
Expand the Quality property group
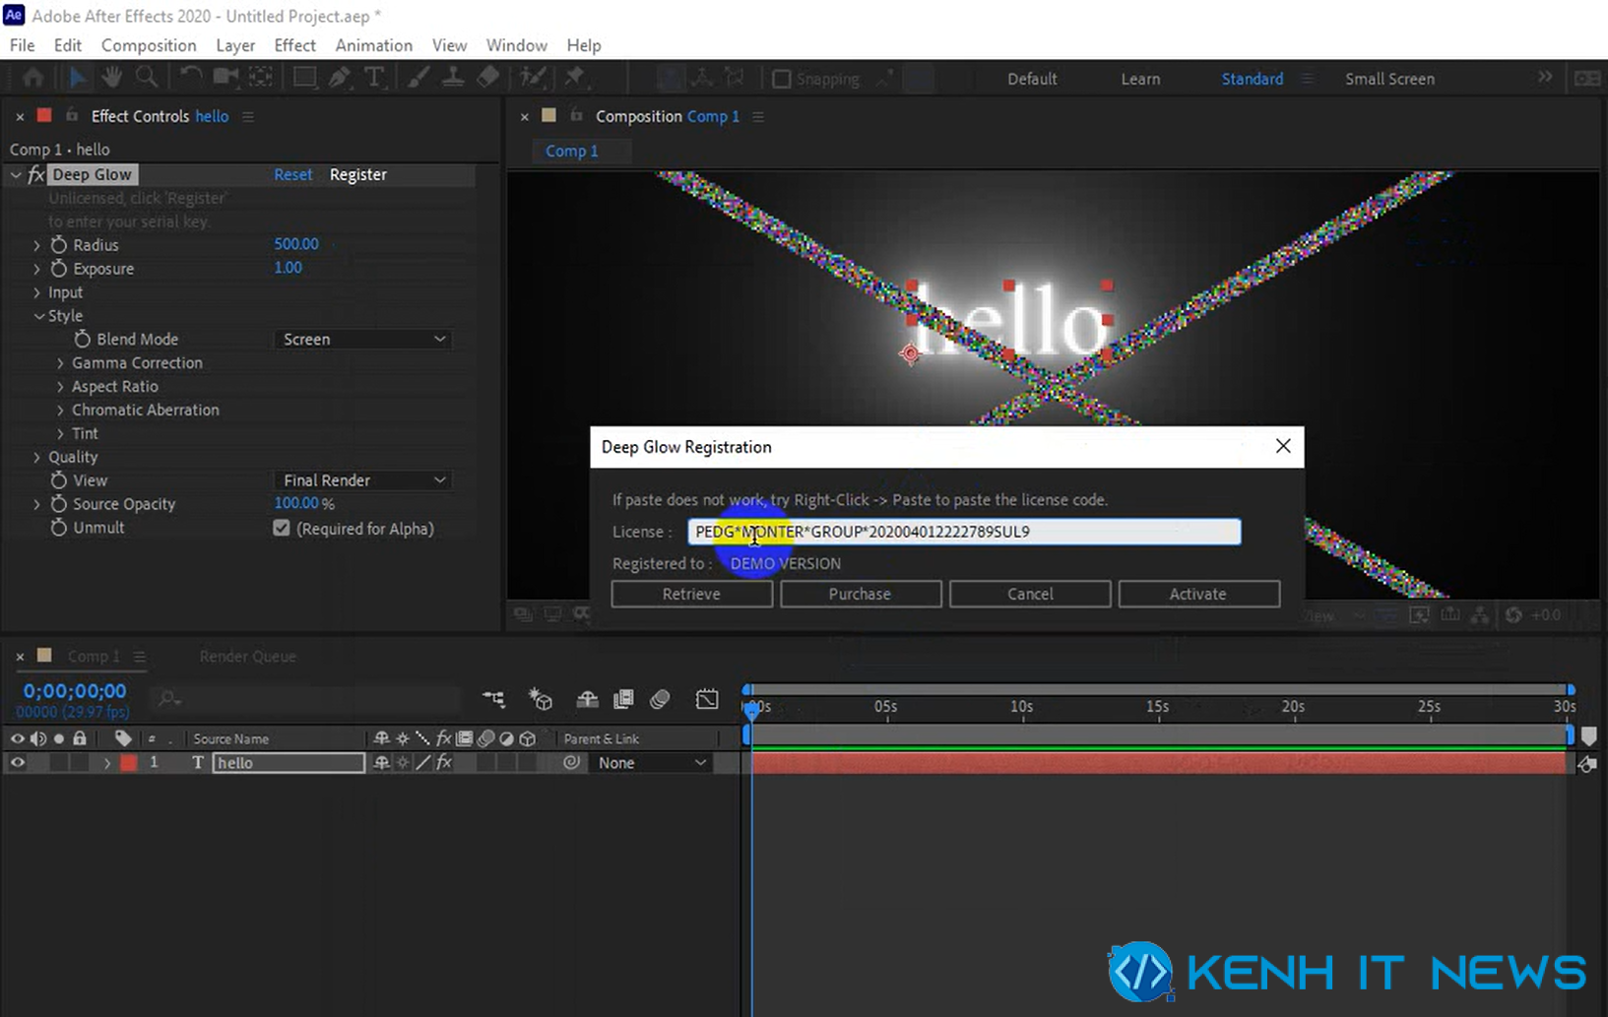(x=37, y=457)
